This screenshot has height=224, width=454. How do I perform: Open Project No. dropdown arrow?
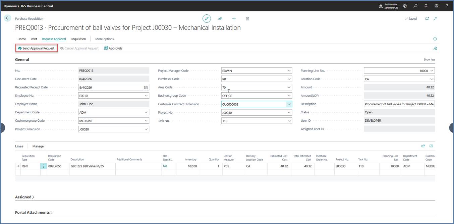pyautogui.click(x=289, y=113)
